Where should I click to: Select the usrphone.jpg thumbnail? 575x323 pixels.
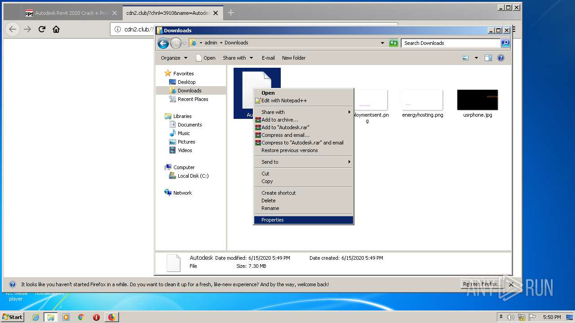click(478, 100)
